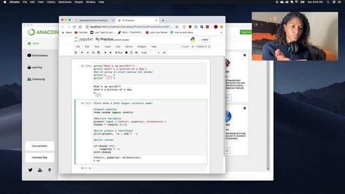
Task: Open the cell type Code dropdown
Action: 150,53
